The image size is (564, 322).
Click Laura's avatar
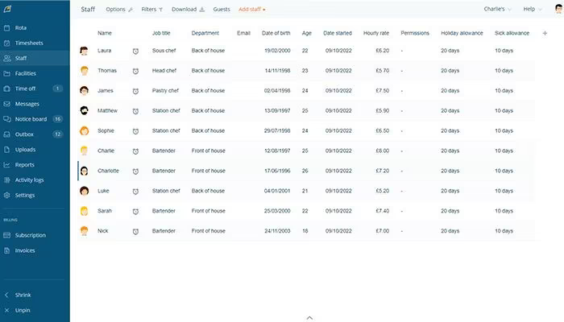pos(84,51)
